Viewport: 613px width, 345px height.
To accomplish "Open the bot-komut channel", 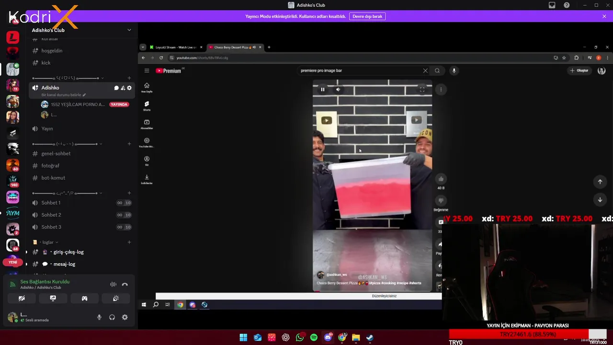I will click(81, 178).
